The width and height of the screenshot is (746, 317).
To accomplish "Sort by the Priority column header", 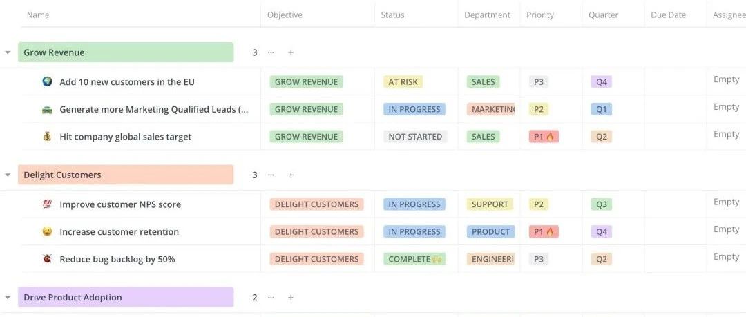I will pyautogui.click(x=540, y=15).
